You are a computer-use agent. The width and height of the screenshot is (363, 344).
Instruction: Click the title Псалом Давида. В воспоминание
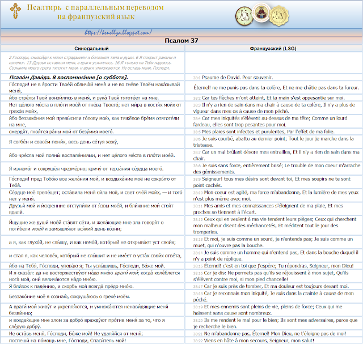pyautogui.click(x=69, y=77)
